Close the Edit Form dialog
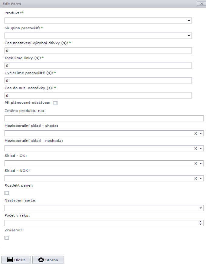The height and width of the screenshot is (268, 206). click(200, 4)
